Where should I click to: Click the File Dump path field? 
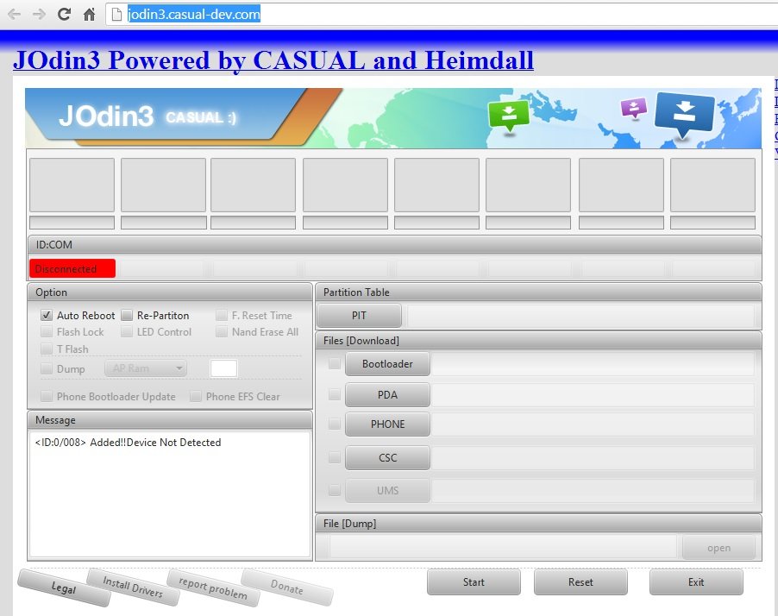503,548
